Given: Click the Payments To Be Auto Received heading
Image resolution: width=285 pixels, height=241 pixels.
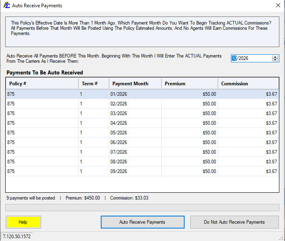Looking at the screenshot, I should coord(45,72).
